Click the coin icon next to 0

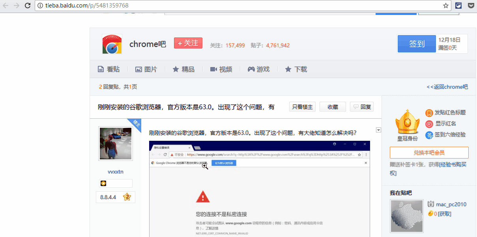(x=430, y=214)
